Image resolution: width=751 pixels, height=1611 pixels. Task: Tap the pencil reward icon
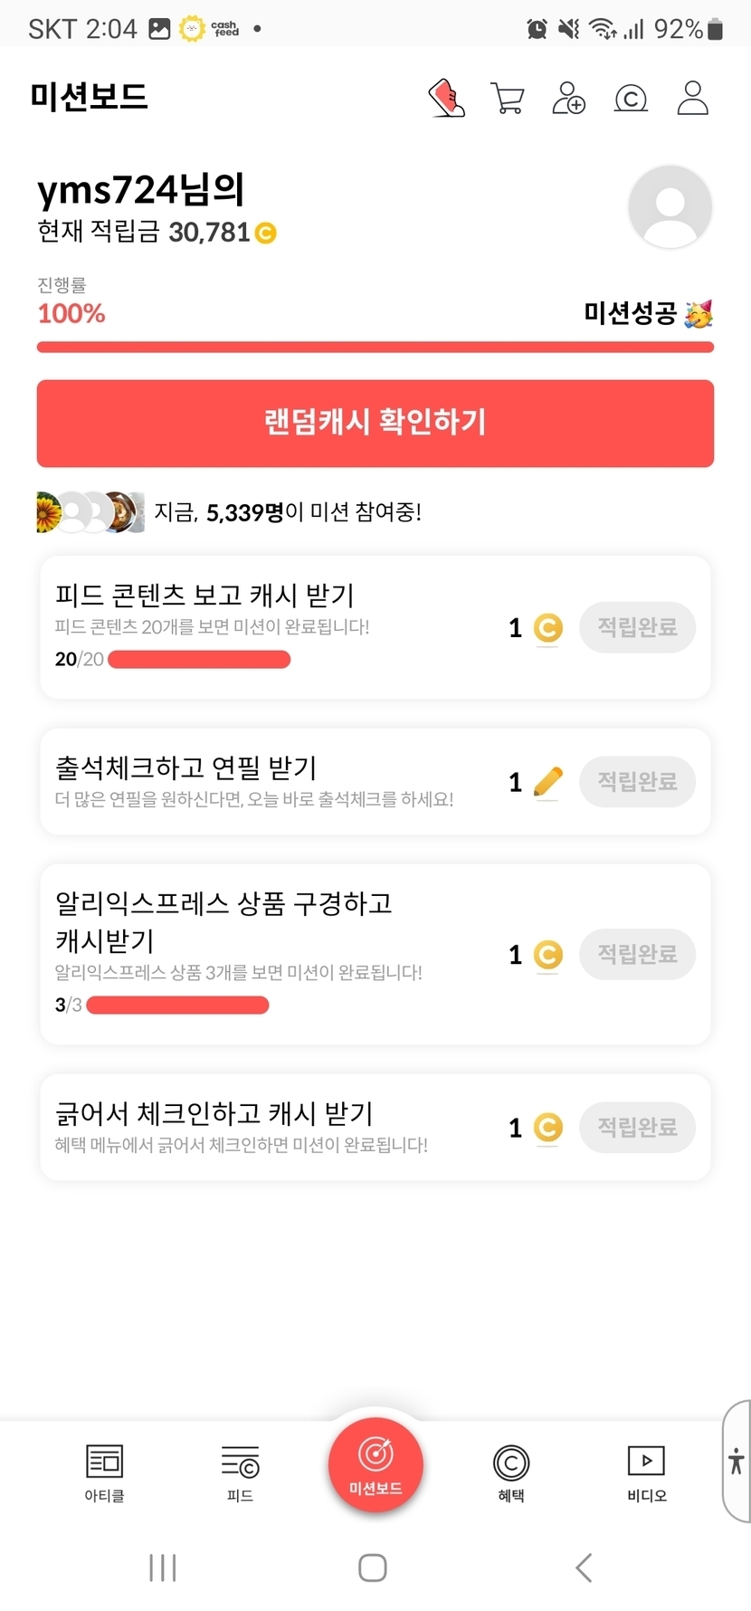tap(547, 782)
